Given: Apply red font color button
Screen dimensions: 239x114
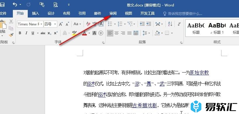Looking at the screenshot, I should point(84,33).
